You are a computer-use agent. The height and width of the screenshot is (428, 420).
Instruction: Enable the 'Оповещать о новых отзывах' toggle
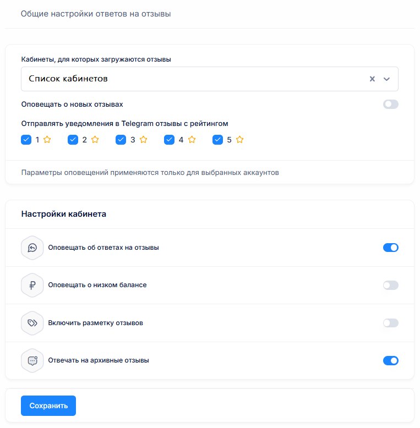(390, 105)
